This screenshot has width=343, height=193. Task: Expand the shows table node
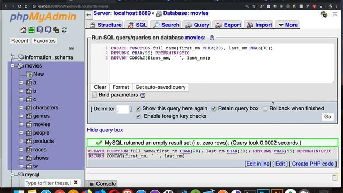21,158
